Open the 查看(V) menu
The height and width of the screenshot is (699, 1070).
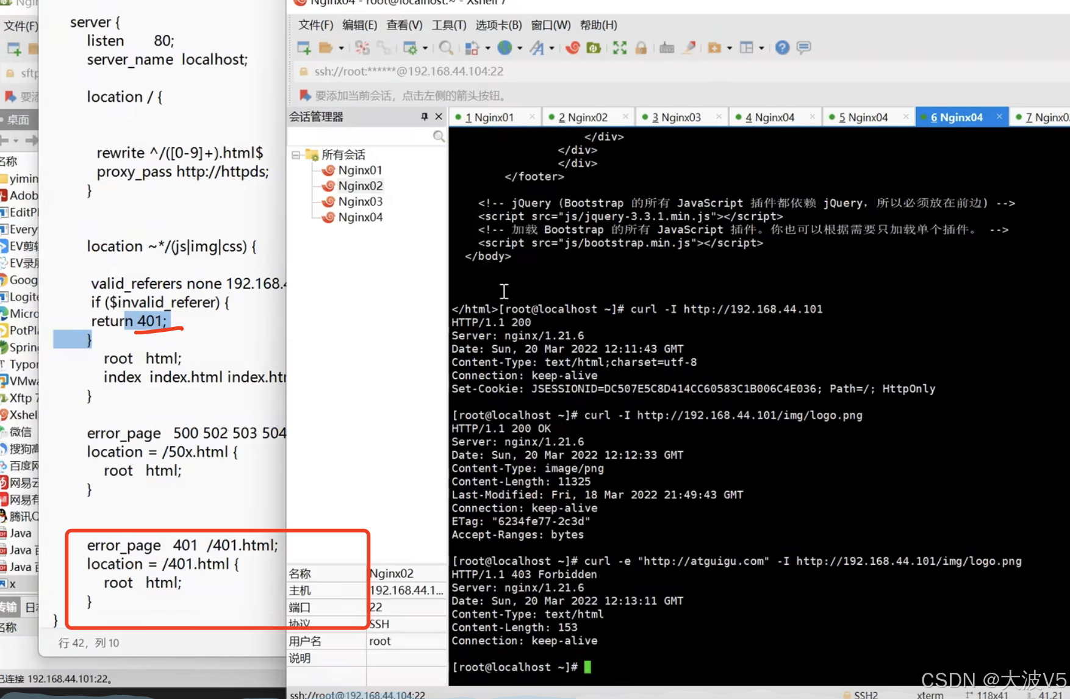[x=404, y=25]
